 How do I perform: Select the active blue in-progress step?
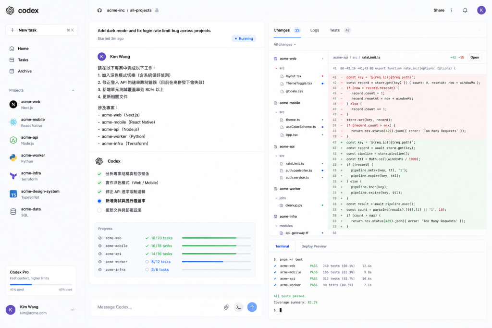pos(99,201)
